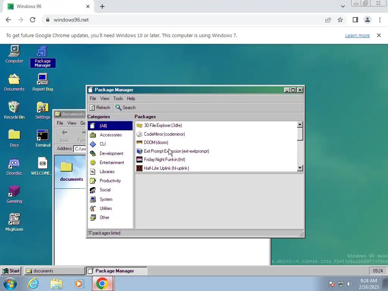
Task: Dismiss the Chrome update notification bar
Action: click(x=379, y=35)
